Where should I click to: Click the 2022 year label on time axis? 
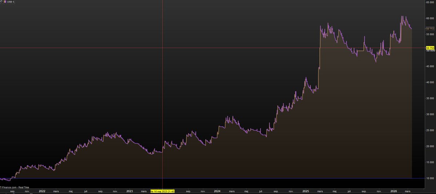[x=42, y=191]
